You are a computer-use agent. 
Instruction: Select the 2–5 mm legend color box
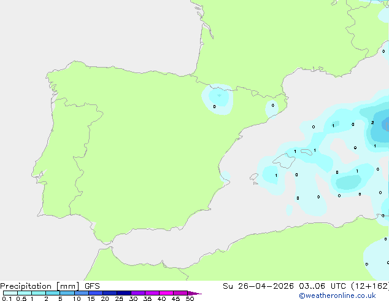[53, 293]
